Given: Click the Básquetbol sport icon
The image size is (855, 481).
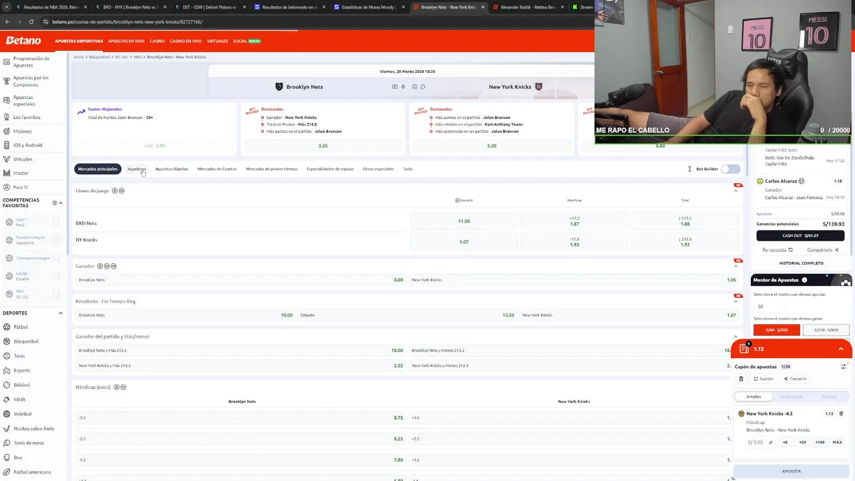Looking at the screenshot, I should [7, 341].
